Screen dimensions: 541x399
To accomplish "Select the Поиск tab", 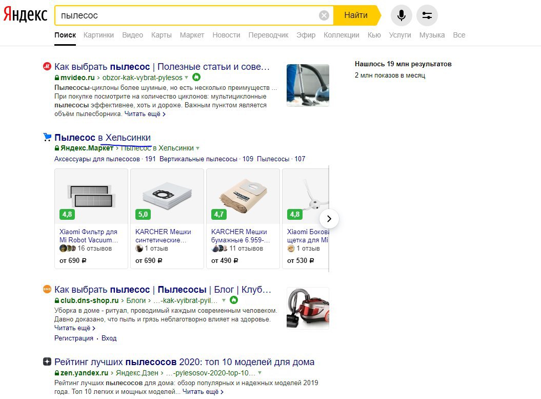I will (x=65, y=35).
